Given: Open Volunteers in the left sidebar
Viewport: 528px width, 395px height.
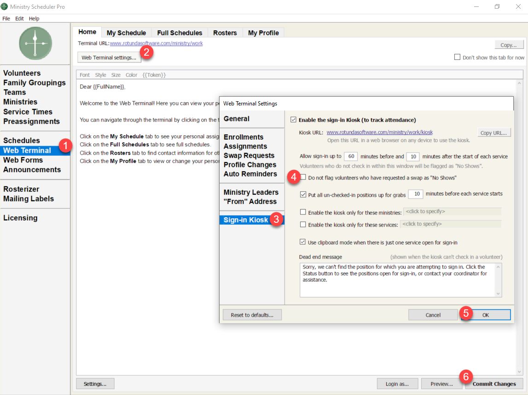Looking at the screenshot, I should [22, 73].
